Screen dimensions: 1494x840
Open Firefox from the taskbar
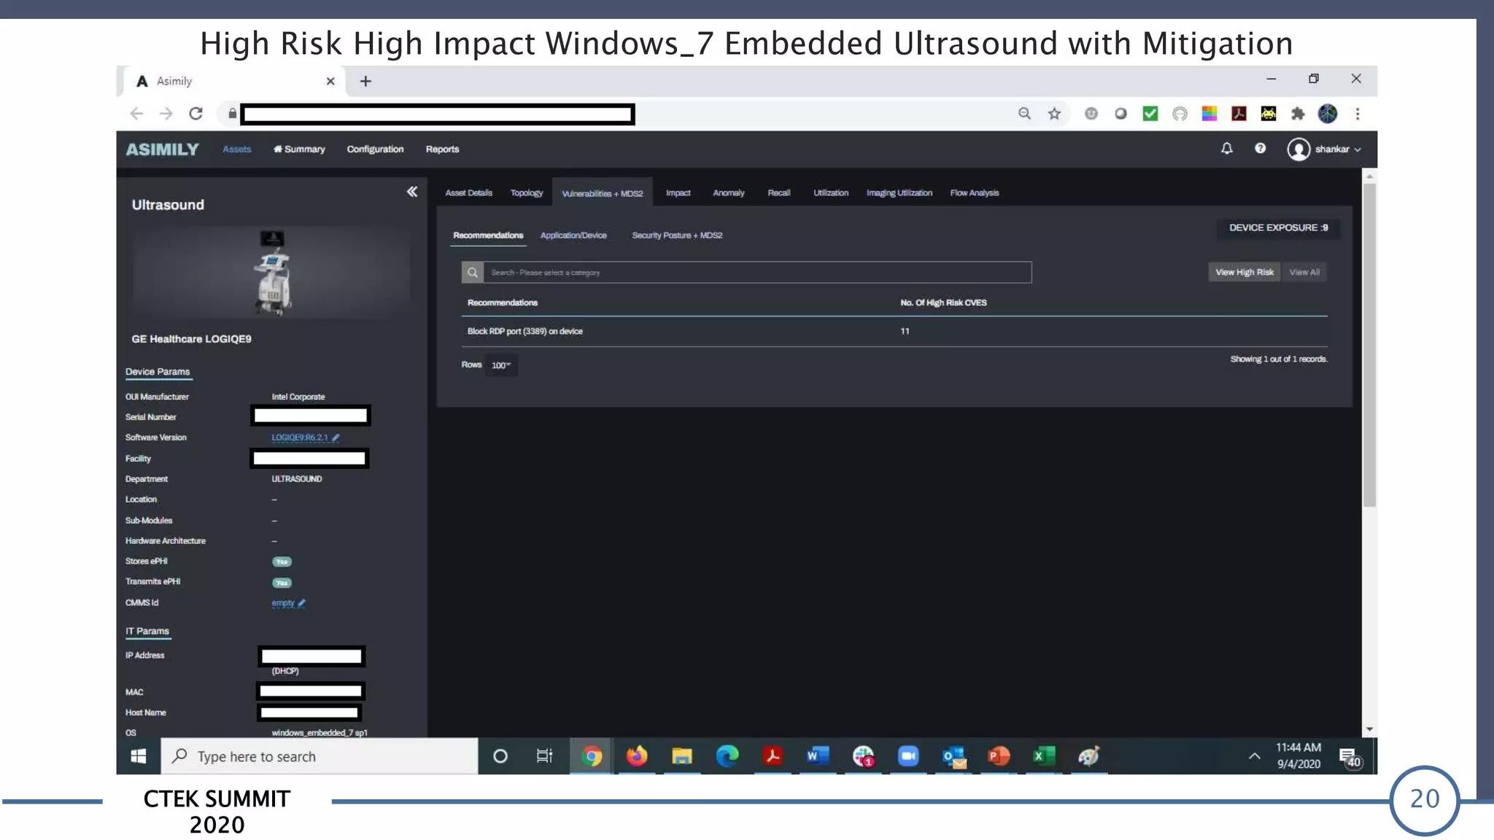[637, 756]
